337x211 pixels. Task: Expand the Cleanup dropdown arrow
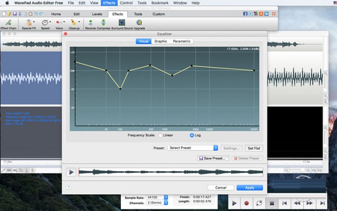tap(79, 22)
